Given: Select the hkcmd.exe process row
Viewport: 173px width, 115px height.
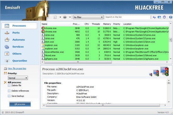Looking at the screenshot, I should (105, 55).
